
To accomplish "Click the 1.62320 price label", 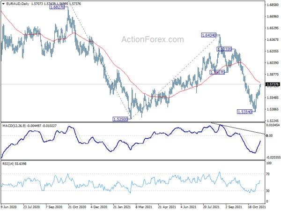I will pyautogui.click(x=224, y=49).
